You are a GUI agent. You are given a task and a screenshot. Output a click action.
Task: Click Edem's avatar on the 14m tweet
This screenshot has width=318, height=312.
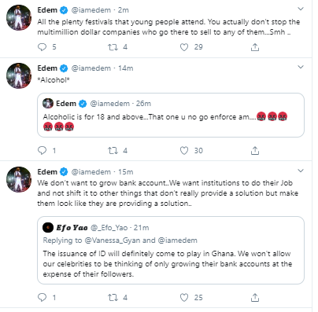tap(19, 75)
